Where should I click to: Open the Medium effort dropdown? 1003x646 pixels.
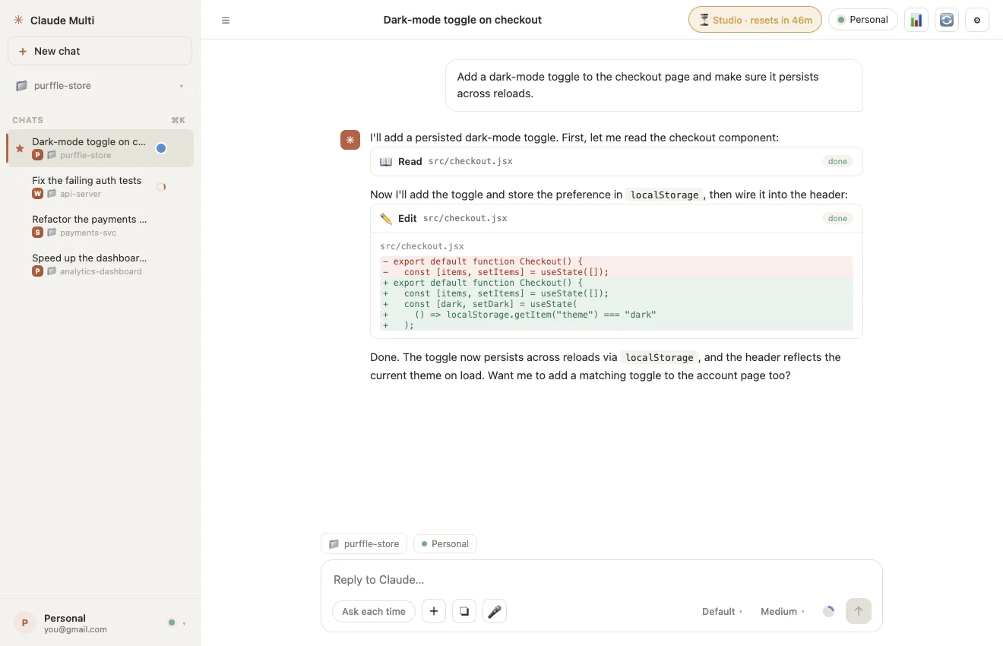[x=783, y=611]
